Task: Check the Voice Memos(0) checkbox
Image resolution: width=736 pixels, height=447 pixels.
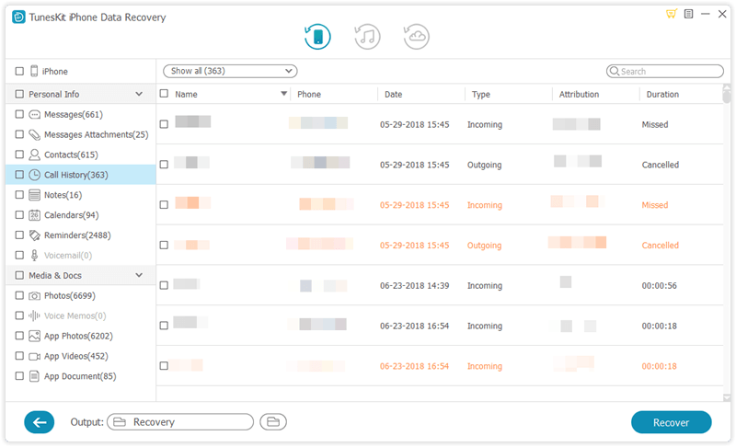Action: coord(19,315)
